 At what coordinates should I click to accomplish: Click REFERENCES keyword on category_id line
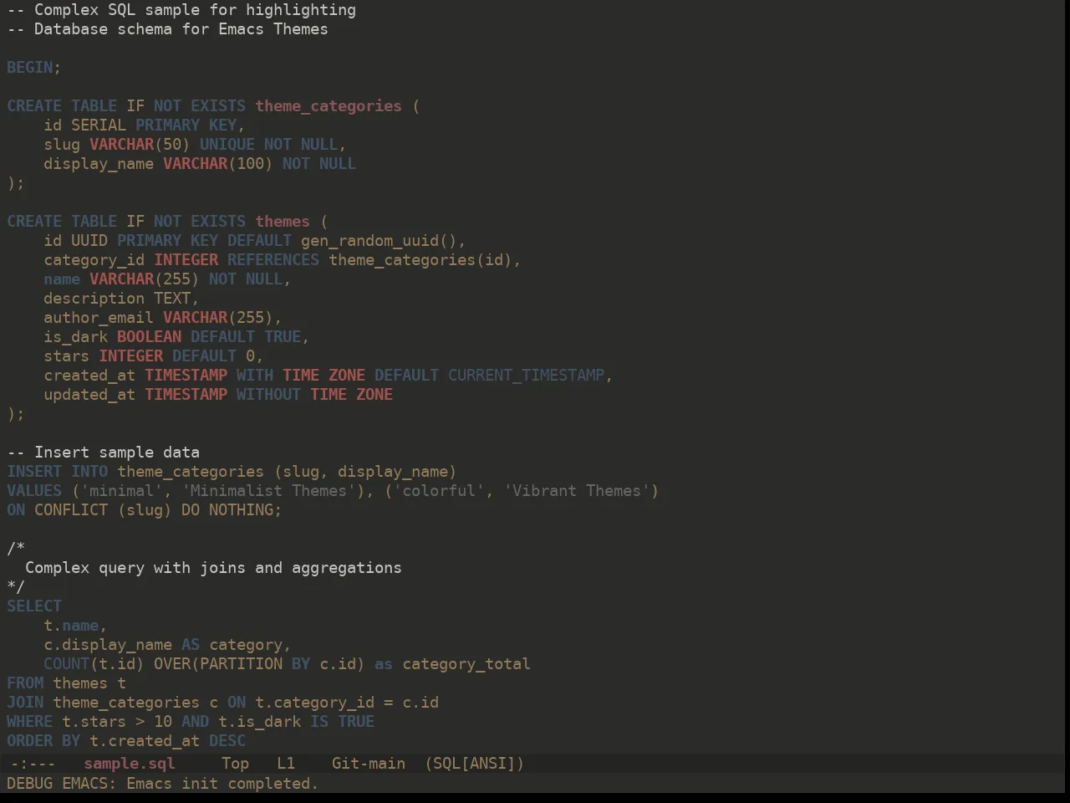(273, 260)
